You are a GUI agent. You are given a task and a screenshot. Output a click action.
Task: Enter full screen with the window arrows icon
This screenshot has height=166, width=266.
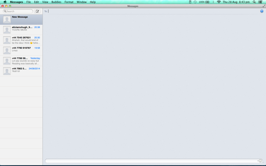[264, 6]
